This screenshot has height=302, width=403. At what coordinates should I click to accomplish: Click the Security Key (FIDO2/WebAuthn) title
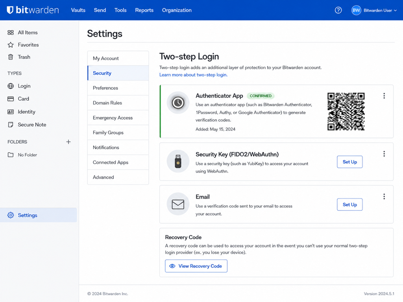tap(237, 154)
